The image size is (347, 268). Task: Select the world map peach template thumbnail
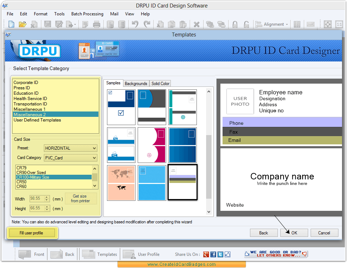click(x=121, y=183)
